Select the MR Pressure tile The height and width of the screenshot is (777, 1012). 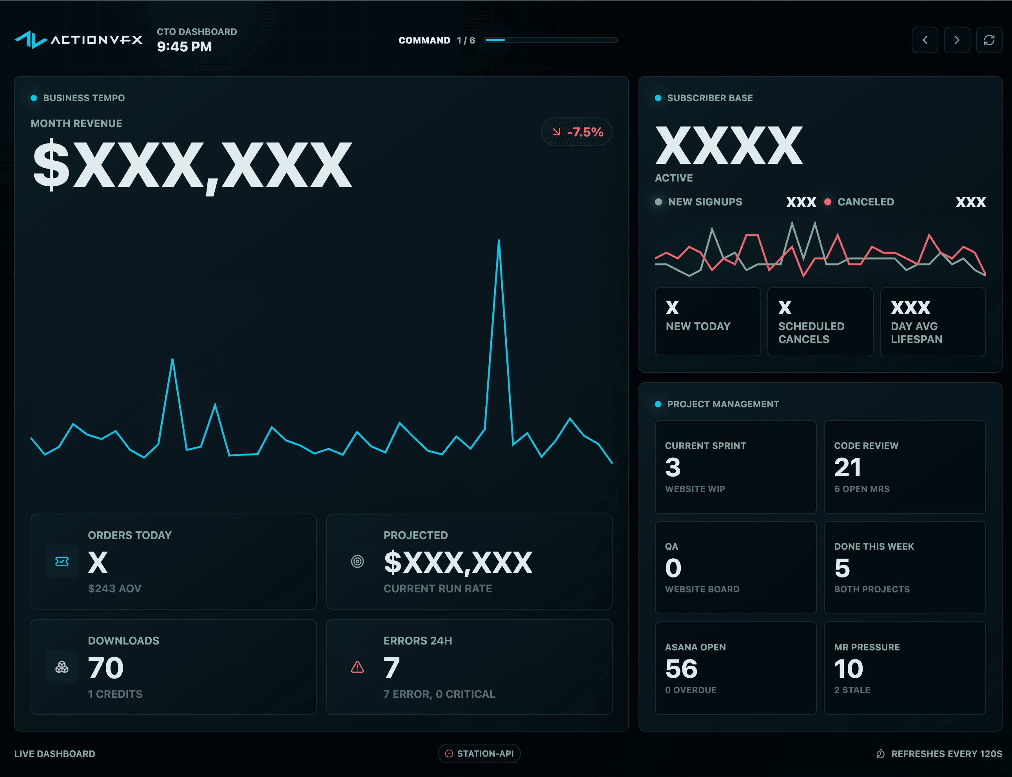pyautogui.click(x=905, y=668)
